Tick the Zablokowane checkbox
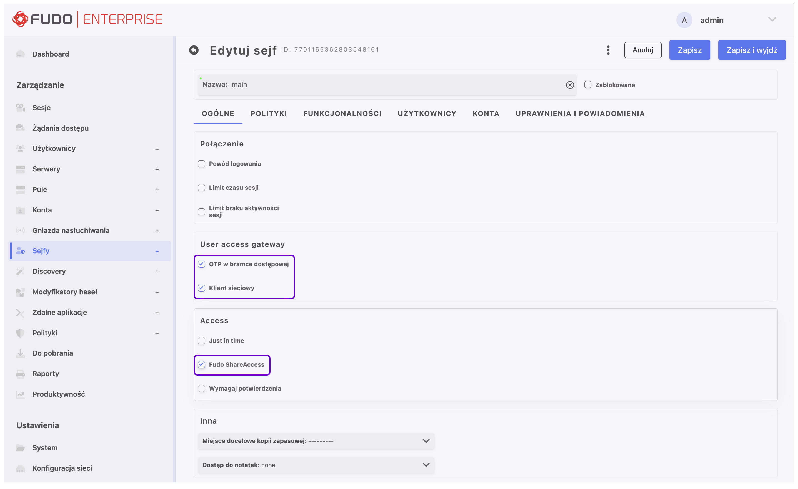 [587, 85]
